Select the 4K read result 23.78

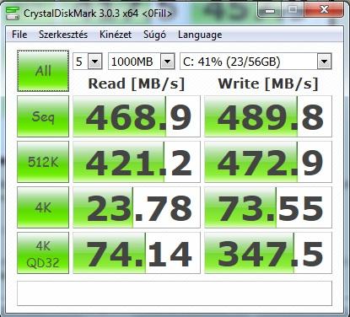(x=137, y=207)
